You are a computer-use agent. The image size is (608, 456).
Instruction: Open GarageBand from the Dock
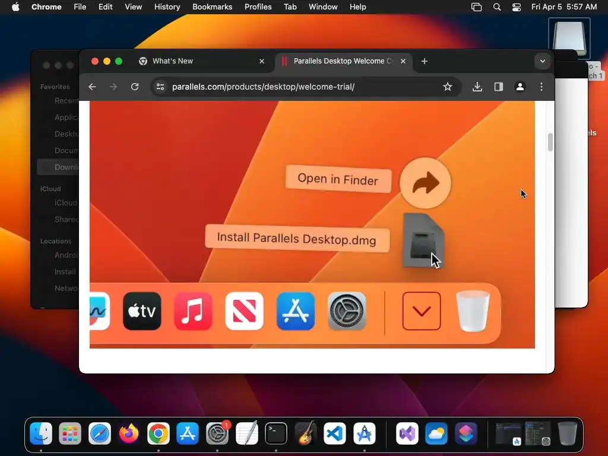305,433
